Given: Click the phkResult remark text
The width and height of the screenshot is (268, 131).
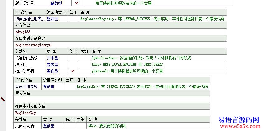Looking at the screenshot, I should [127, 71].
